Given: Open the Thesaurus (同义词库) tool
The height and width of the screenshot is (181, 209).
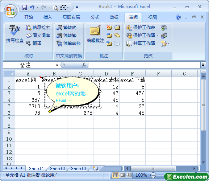Looking at the screenshot, I should 38,36.
